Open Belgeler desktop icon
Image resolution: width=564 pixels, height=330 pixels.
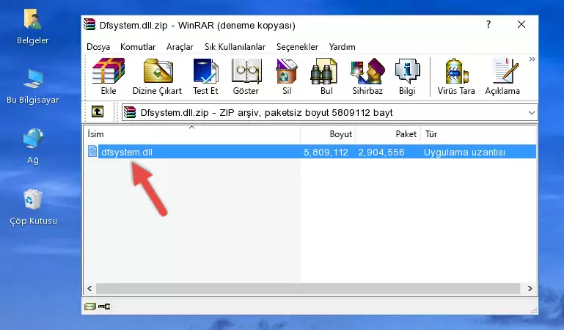(32, 19)
